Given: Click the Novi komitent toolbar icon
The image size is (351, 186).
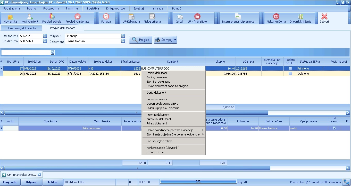Looking at the screenshot, I should pos(30,18).
